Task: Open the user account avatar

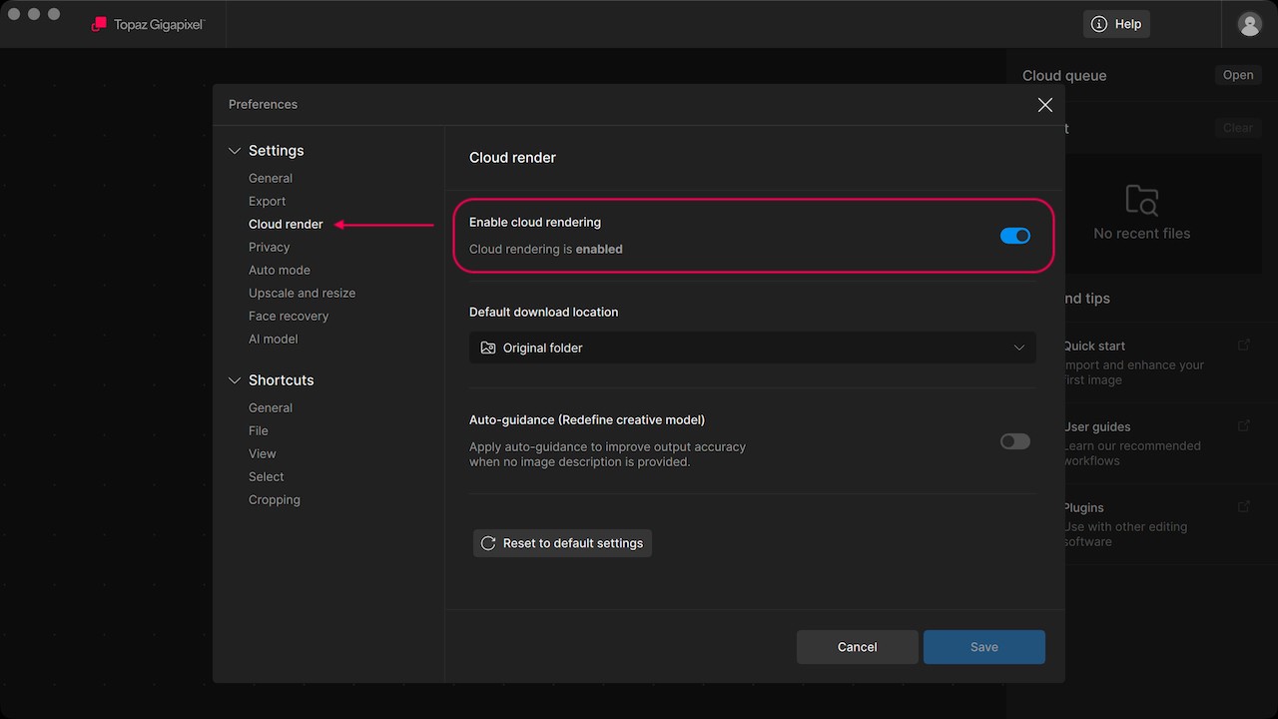Action: click(1249, 24)
